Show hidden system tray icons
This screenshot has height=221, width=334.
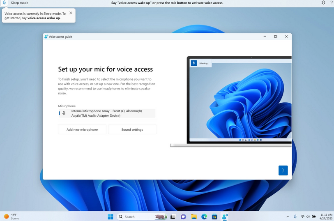[288, 216]
